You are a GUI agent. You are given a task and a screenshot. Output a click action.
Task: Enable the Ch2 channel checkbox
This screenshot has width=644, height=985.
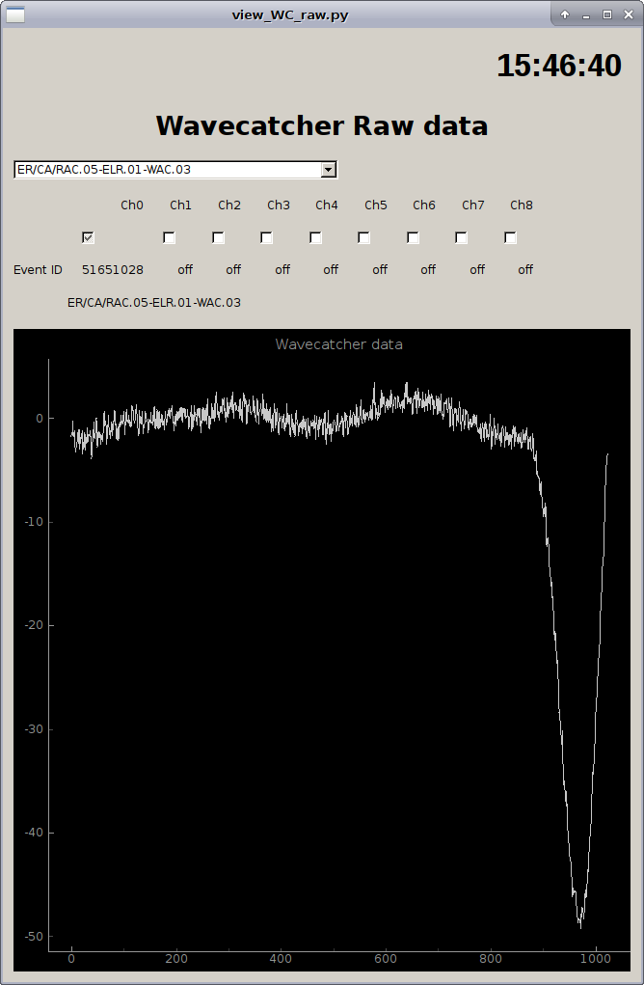click(218, 237)
